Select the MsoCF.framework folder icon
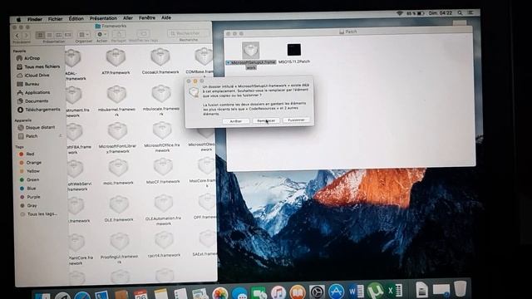 pyautogui.click(x=163, y=167)
